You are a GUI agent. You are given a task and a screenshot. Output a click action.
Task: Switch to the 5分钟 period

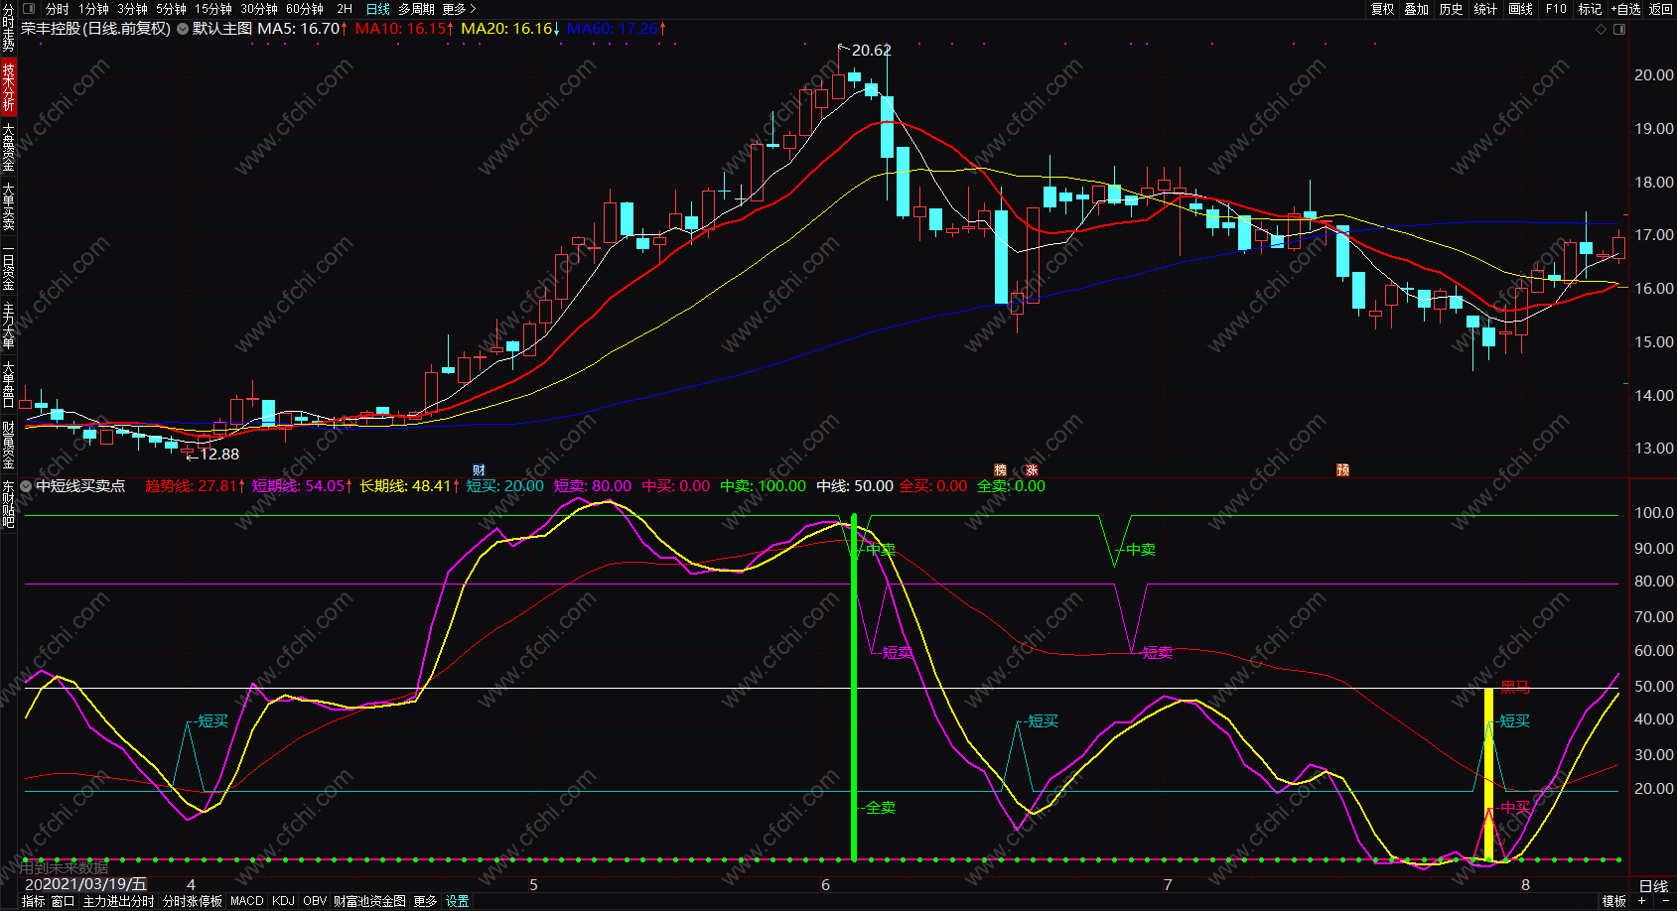point(171,9)
